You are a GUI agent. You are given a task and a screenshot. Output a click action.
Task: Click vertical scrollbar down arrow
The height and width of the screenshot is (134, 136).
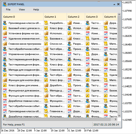(x=119, y=116)
